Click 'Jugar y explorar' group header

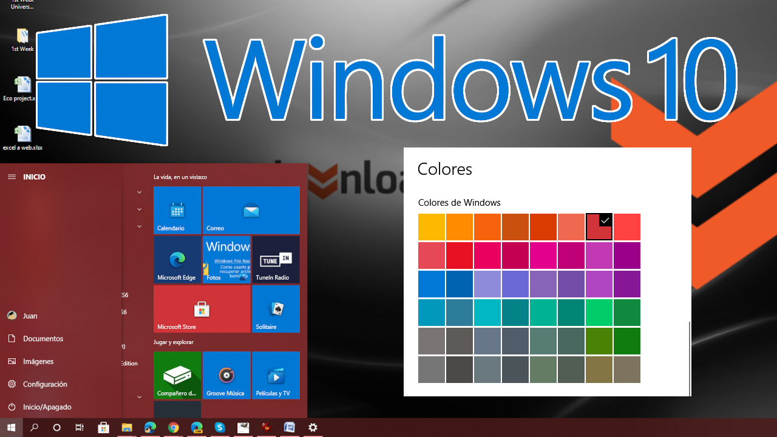click(x=174, y=342)
